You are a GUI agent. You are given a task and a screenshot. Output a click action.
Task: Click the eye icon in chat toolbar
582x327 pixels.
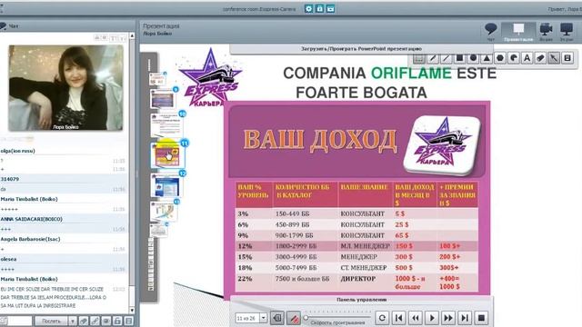tap(106, 321)
